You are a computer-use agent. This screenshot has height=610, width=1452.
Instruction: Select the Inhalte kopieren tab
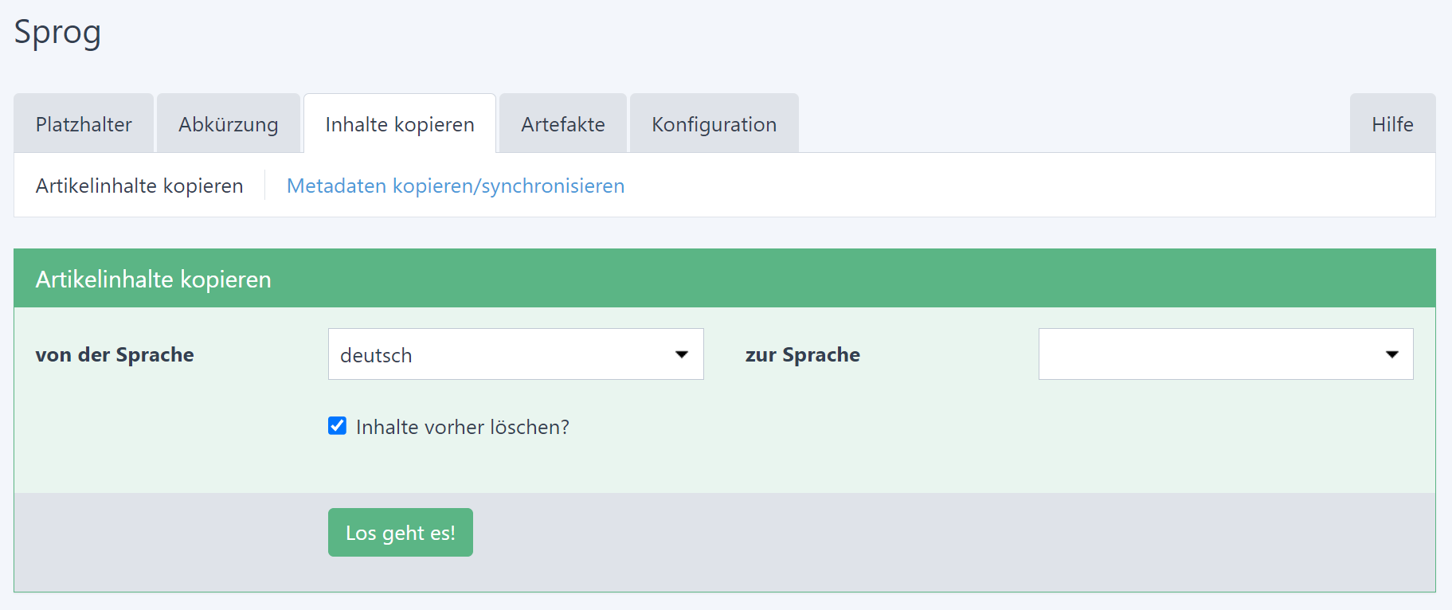click(400, 124)
